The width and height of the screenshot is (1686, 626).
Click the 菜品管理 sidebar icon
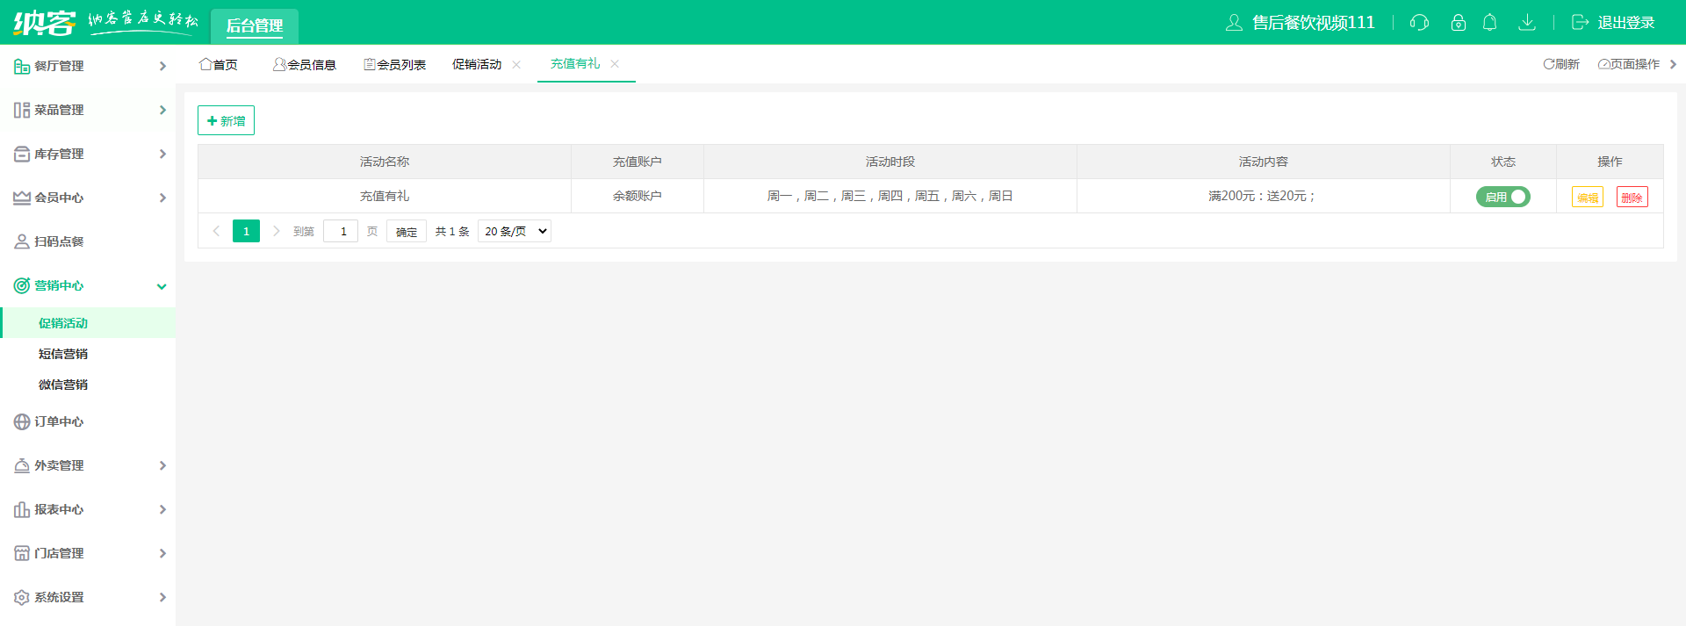[22, 110]
